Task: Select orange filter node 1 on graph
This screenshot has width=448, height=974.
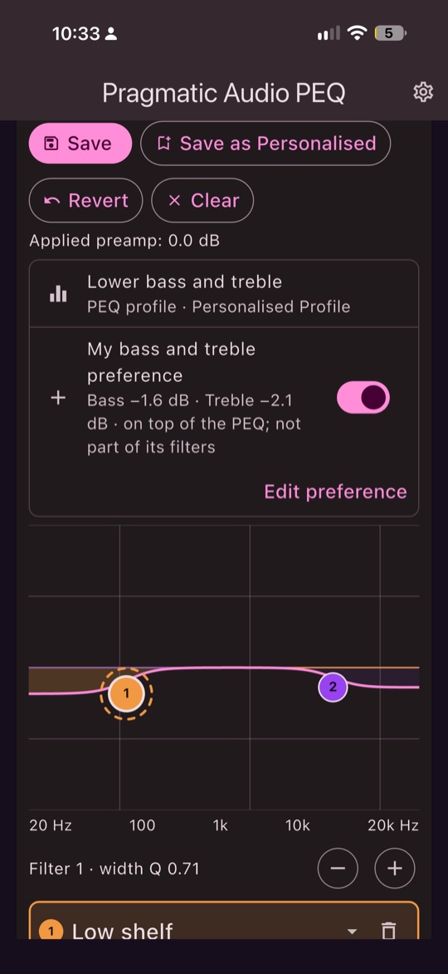Action: pos(126,693)
